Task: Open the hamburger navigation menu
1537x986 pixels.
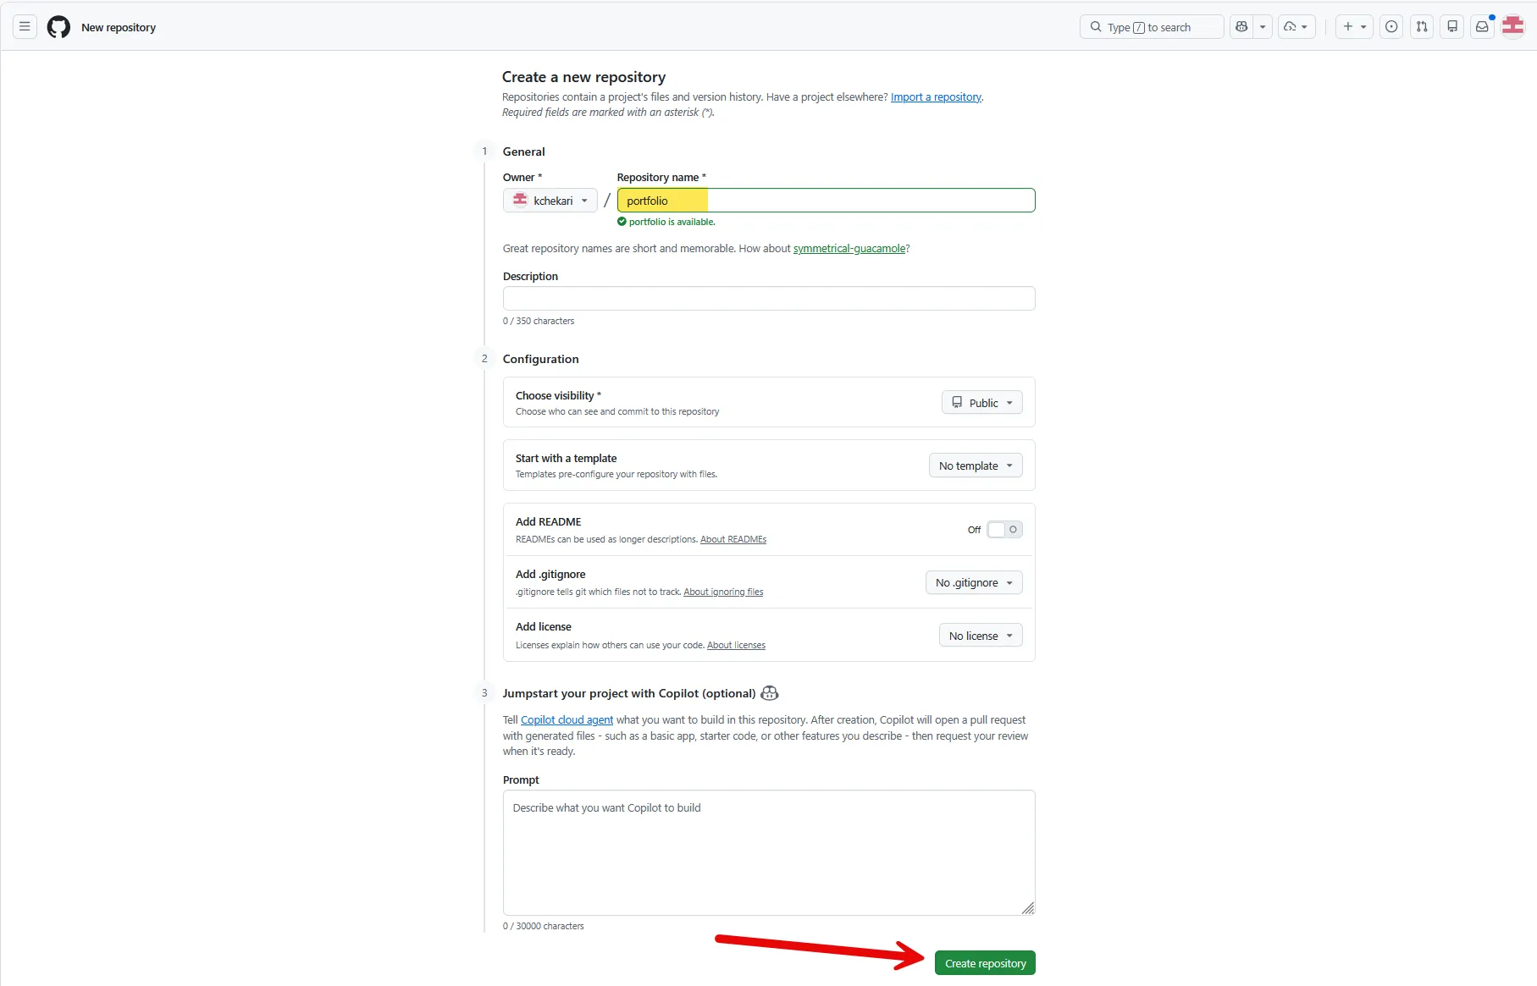Action: click(25, 27)
